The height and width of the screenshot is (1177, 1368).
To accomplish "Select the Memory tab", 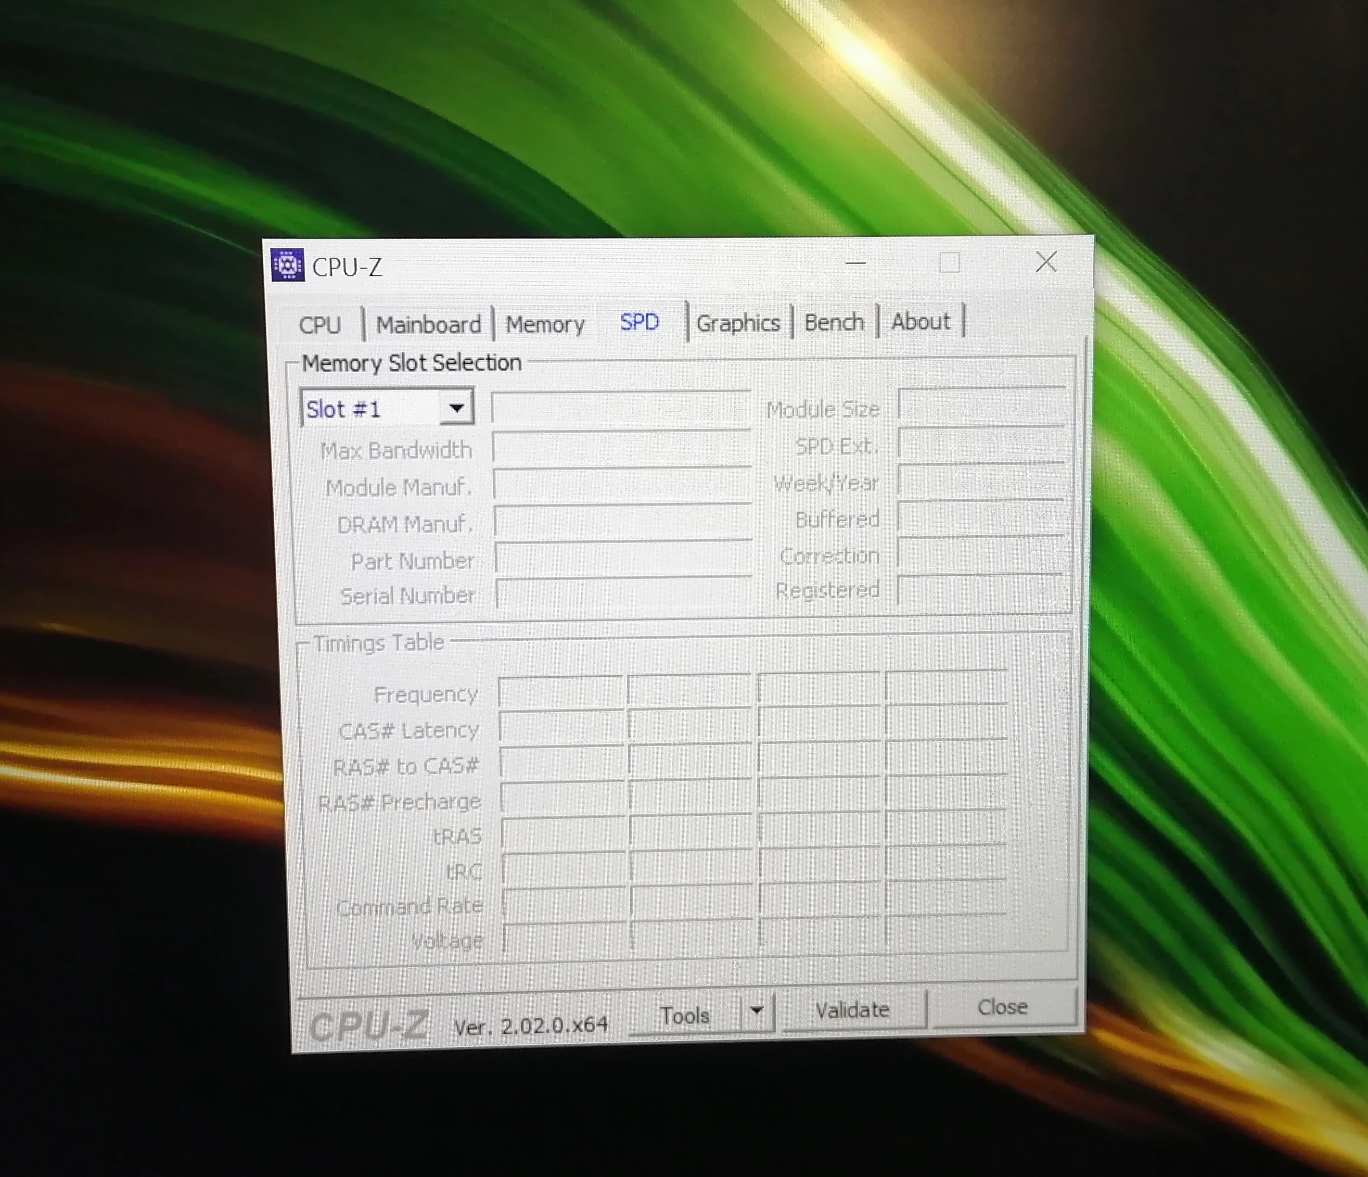I will point(545,324).
